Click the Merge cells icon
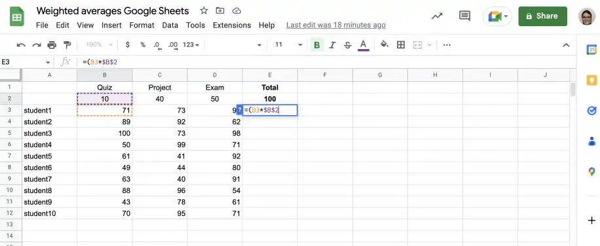 click(x=417, y=45)
